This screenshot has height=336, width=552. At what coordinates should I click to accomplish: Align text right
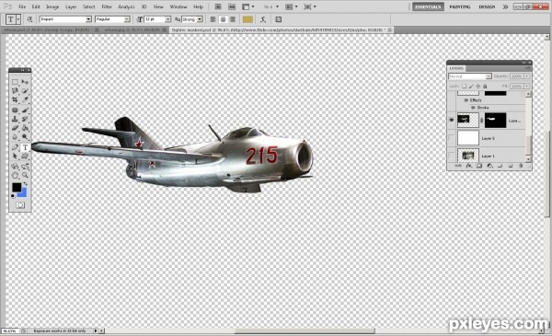[233, 19]
